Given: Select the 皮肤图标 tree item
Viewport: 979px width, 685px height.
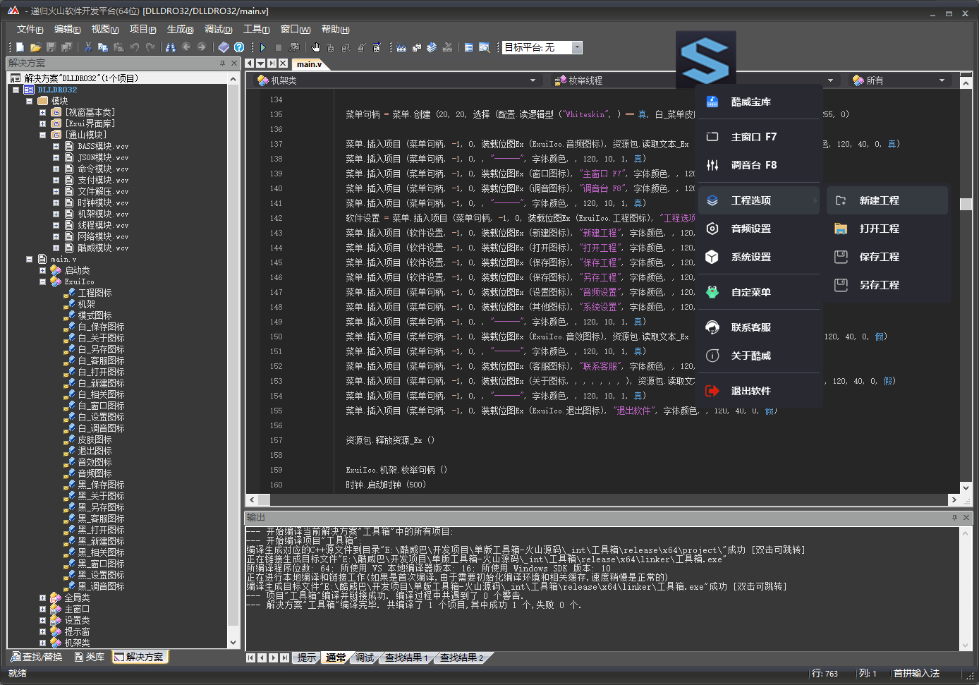Looking at the screenshot, I should point(95,440).
